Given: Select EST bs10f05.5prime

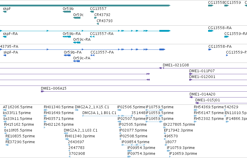Looking at the screenshot, I should (x=5, y=133).
